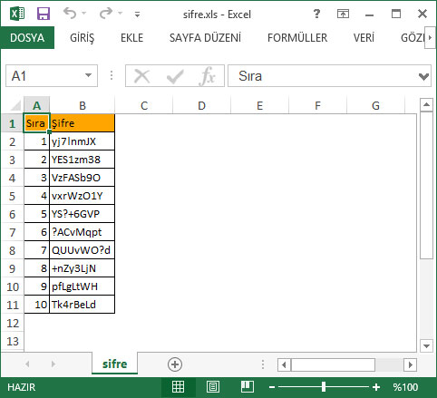
Task: Go to previous sheet with arrow
Action: (27, 364)
